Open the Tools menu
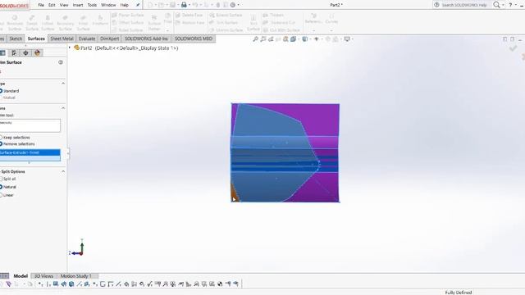This screenshot has height=295, width=525. pos(92,5)
